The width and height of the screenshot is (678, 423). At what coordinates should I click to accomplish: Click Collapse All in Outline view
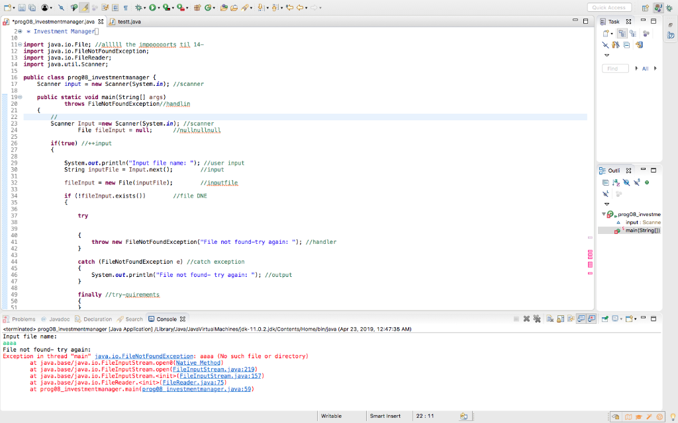[x=605, y=182]
